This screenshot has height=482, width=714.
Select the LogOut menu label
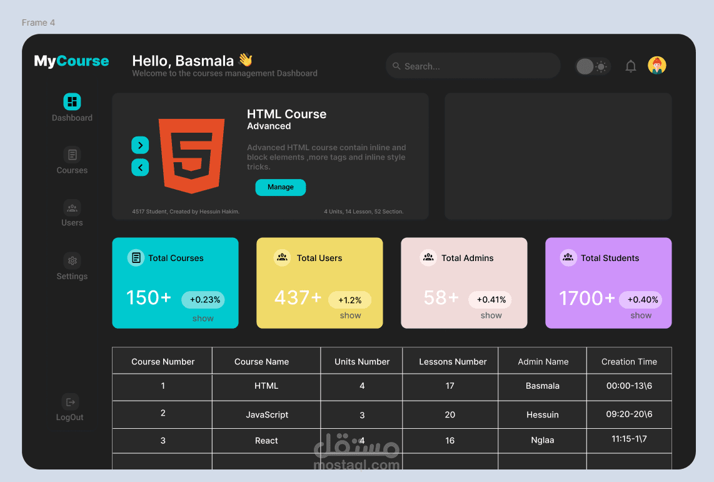(69, 418)
